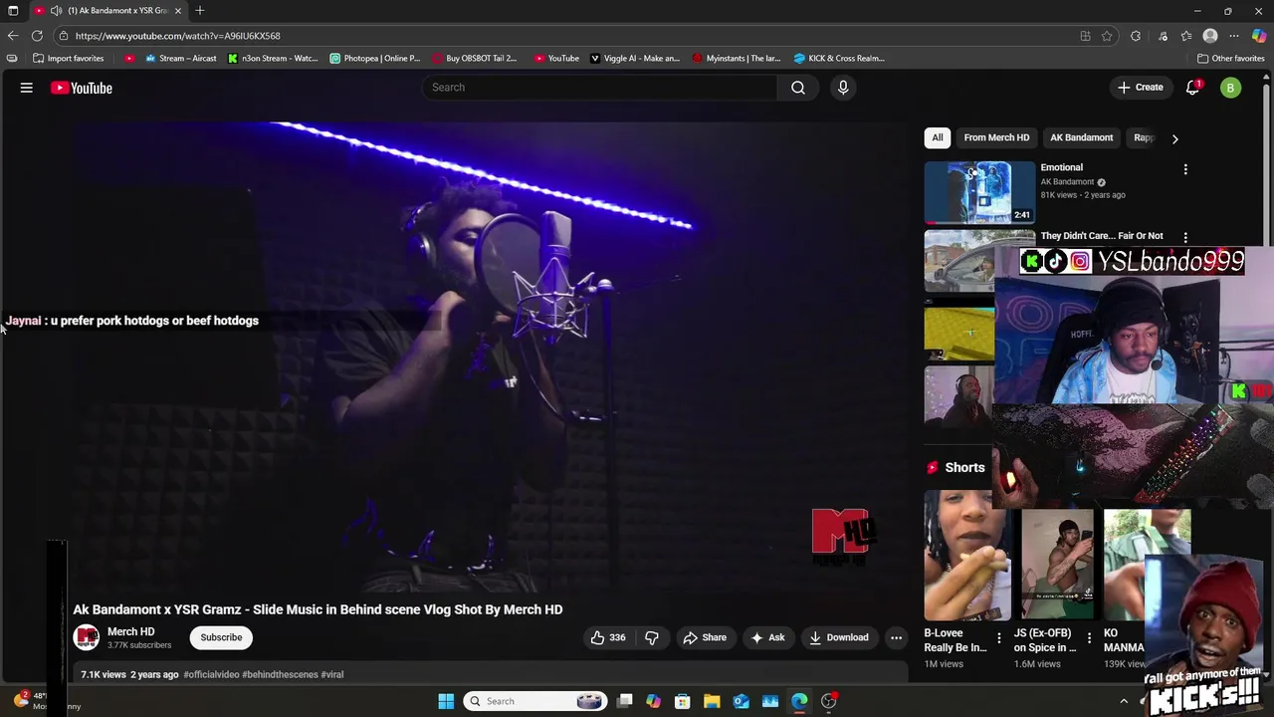
Task: Open a new browser tab
Action: [x=200, y=11]
